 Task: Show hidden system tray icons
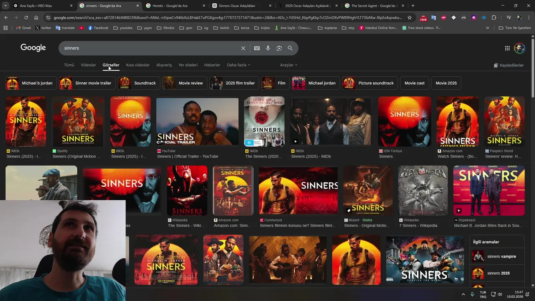(463, 294)
